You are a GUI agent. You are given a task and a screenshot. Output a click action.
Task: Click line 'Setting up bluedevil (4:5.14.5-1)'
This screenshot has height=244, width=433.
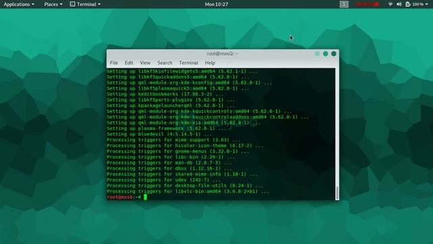[x=160, y=134]
